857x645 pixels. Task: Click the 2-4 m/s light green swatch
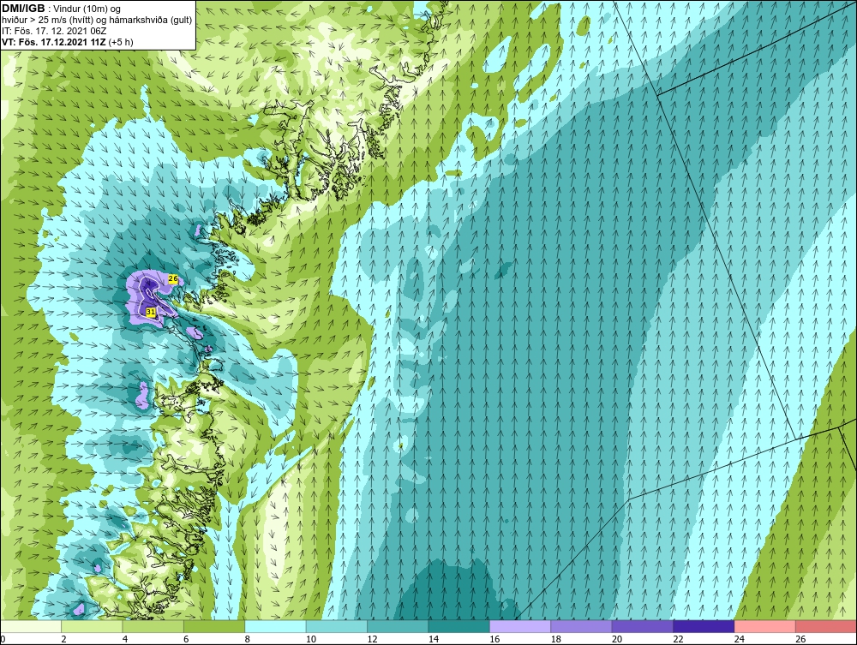click(x=92, y=626)
